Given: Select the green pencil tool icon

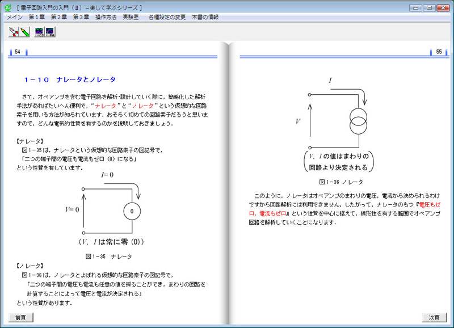Looking at the screenshot, I should (x=24, y=32).
